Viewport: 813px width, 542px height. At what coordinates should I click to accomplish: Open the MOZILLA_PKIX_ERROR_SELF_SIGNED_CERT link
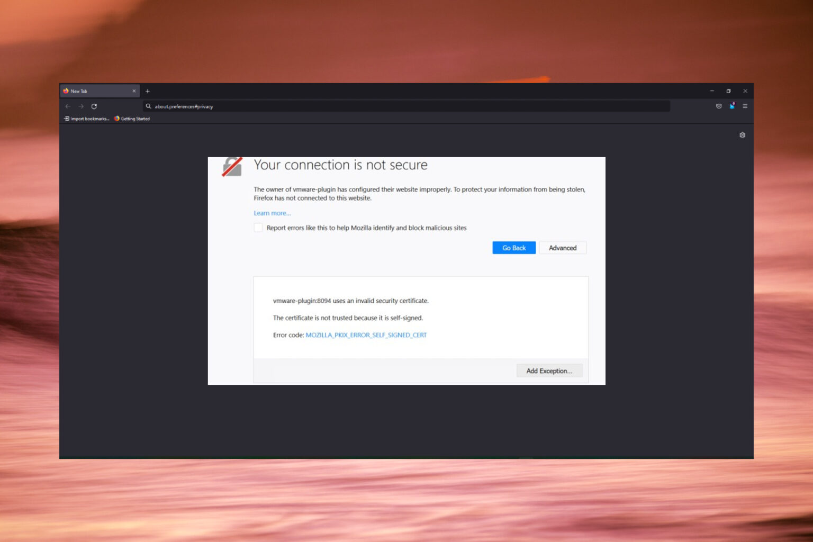coord(366,335)
